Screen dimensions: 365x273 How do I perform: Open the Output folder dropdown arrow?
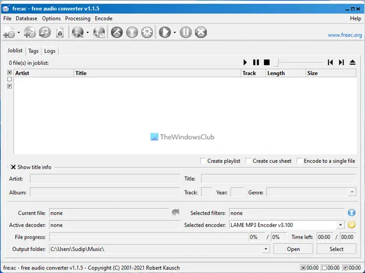(265, 249)
